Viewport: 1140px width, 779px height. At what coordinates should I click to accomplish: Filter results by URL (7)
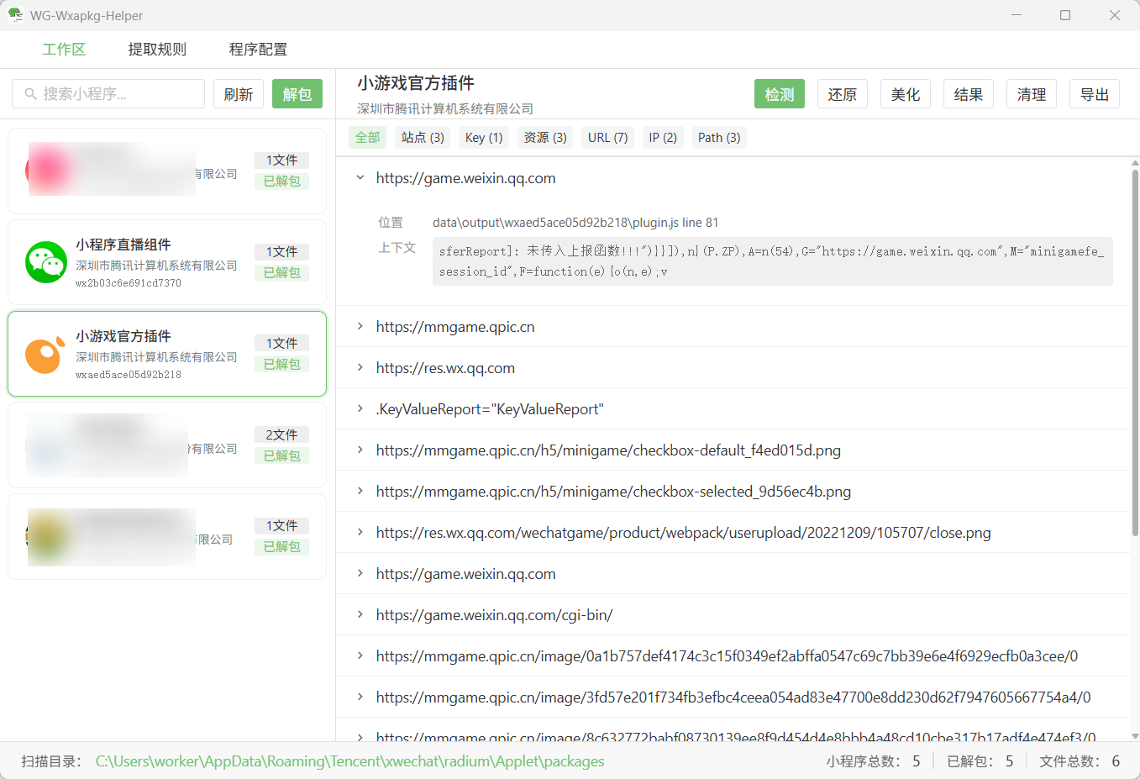(x=607, y=138)
